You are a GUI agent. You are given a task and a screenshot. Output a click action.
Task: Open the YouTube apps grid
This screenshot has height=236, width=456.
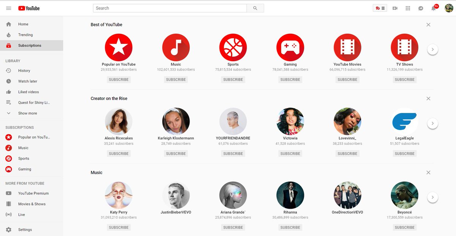(x=408, y=8)
